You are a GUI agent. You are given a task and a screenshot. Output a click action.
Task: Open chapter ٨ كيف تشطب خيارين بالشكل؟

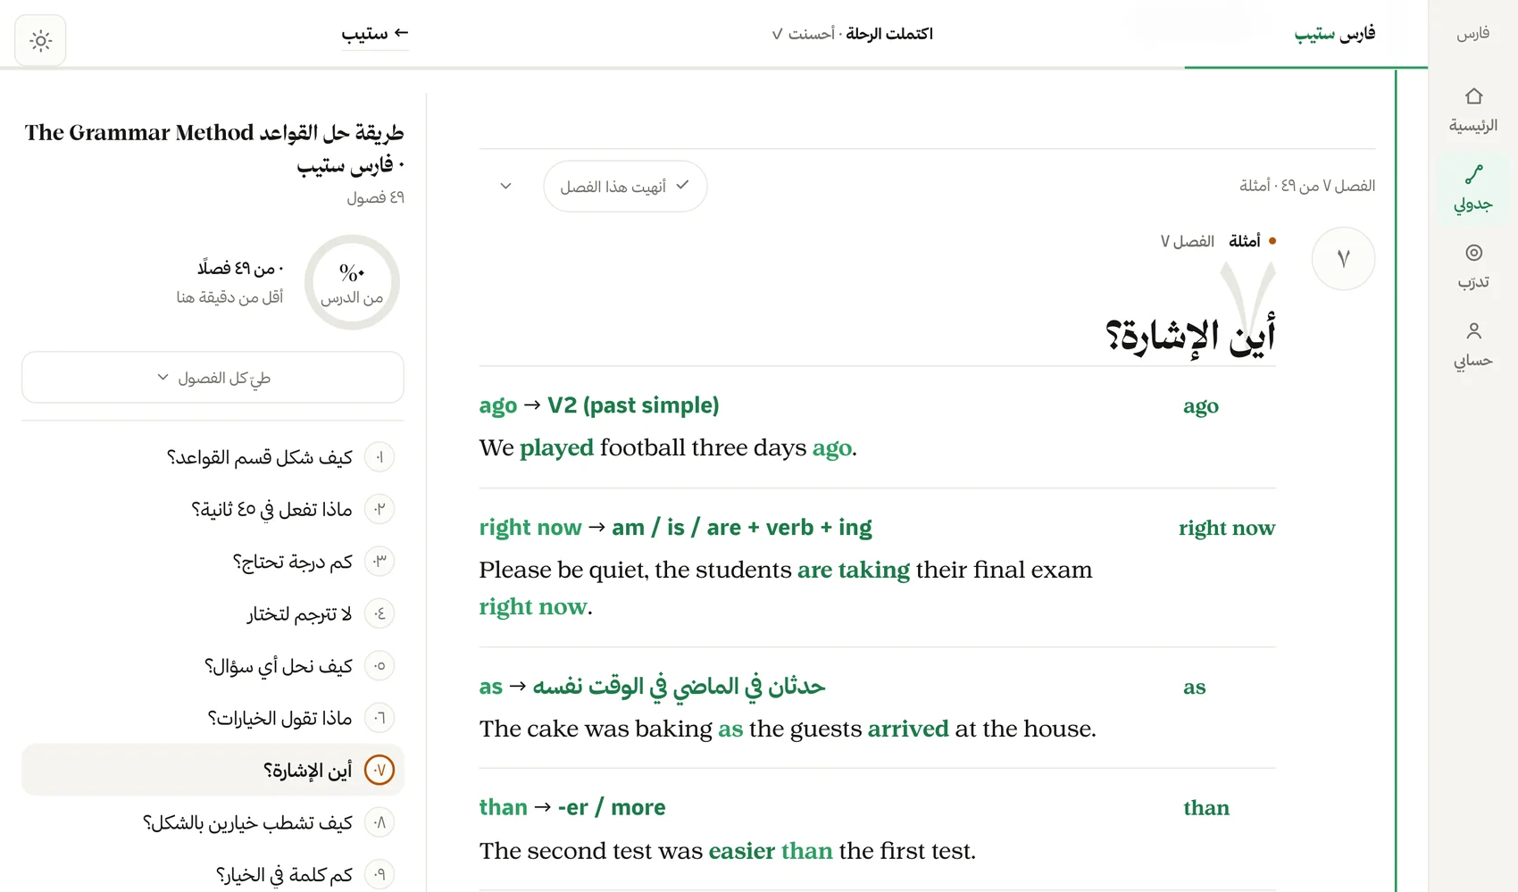pos(213,822)
